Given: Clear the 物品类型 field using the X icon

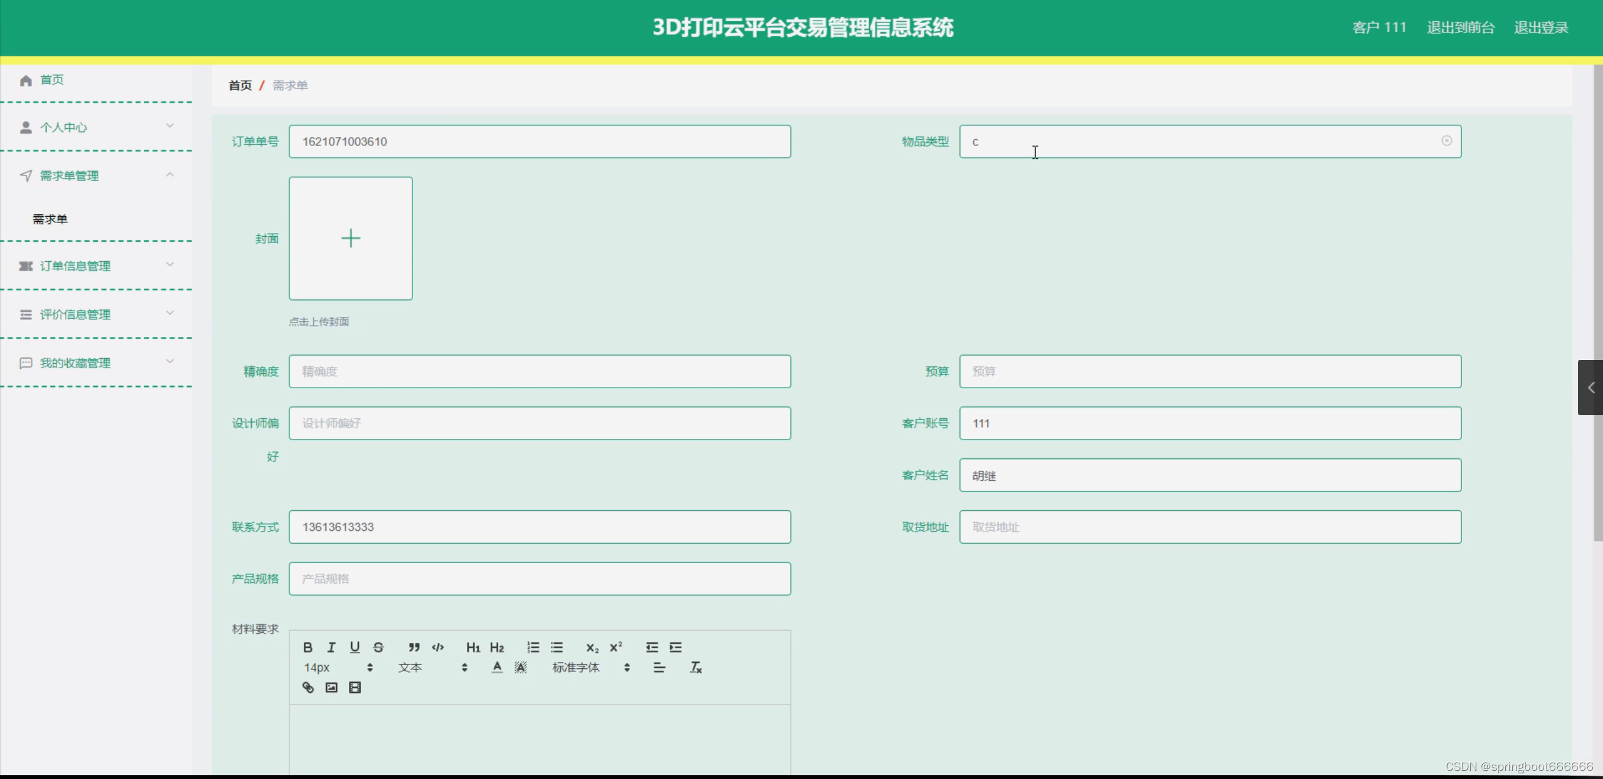Looking at the screenshot, I should pos(1446,141).
